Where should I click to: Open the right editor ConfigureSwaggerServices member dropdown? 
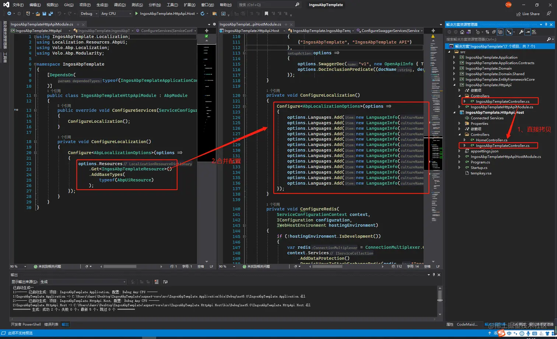click(389, 31)
